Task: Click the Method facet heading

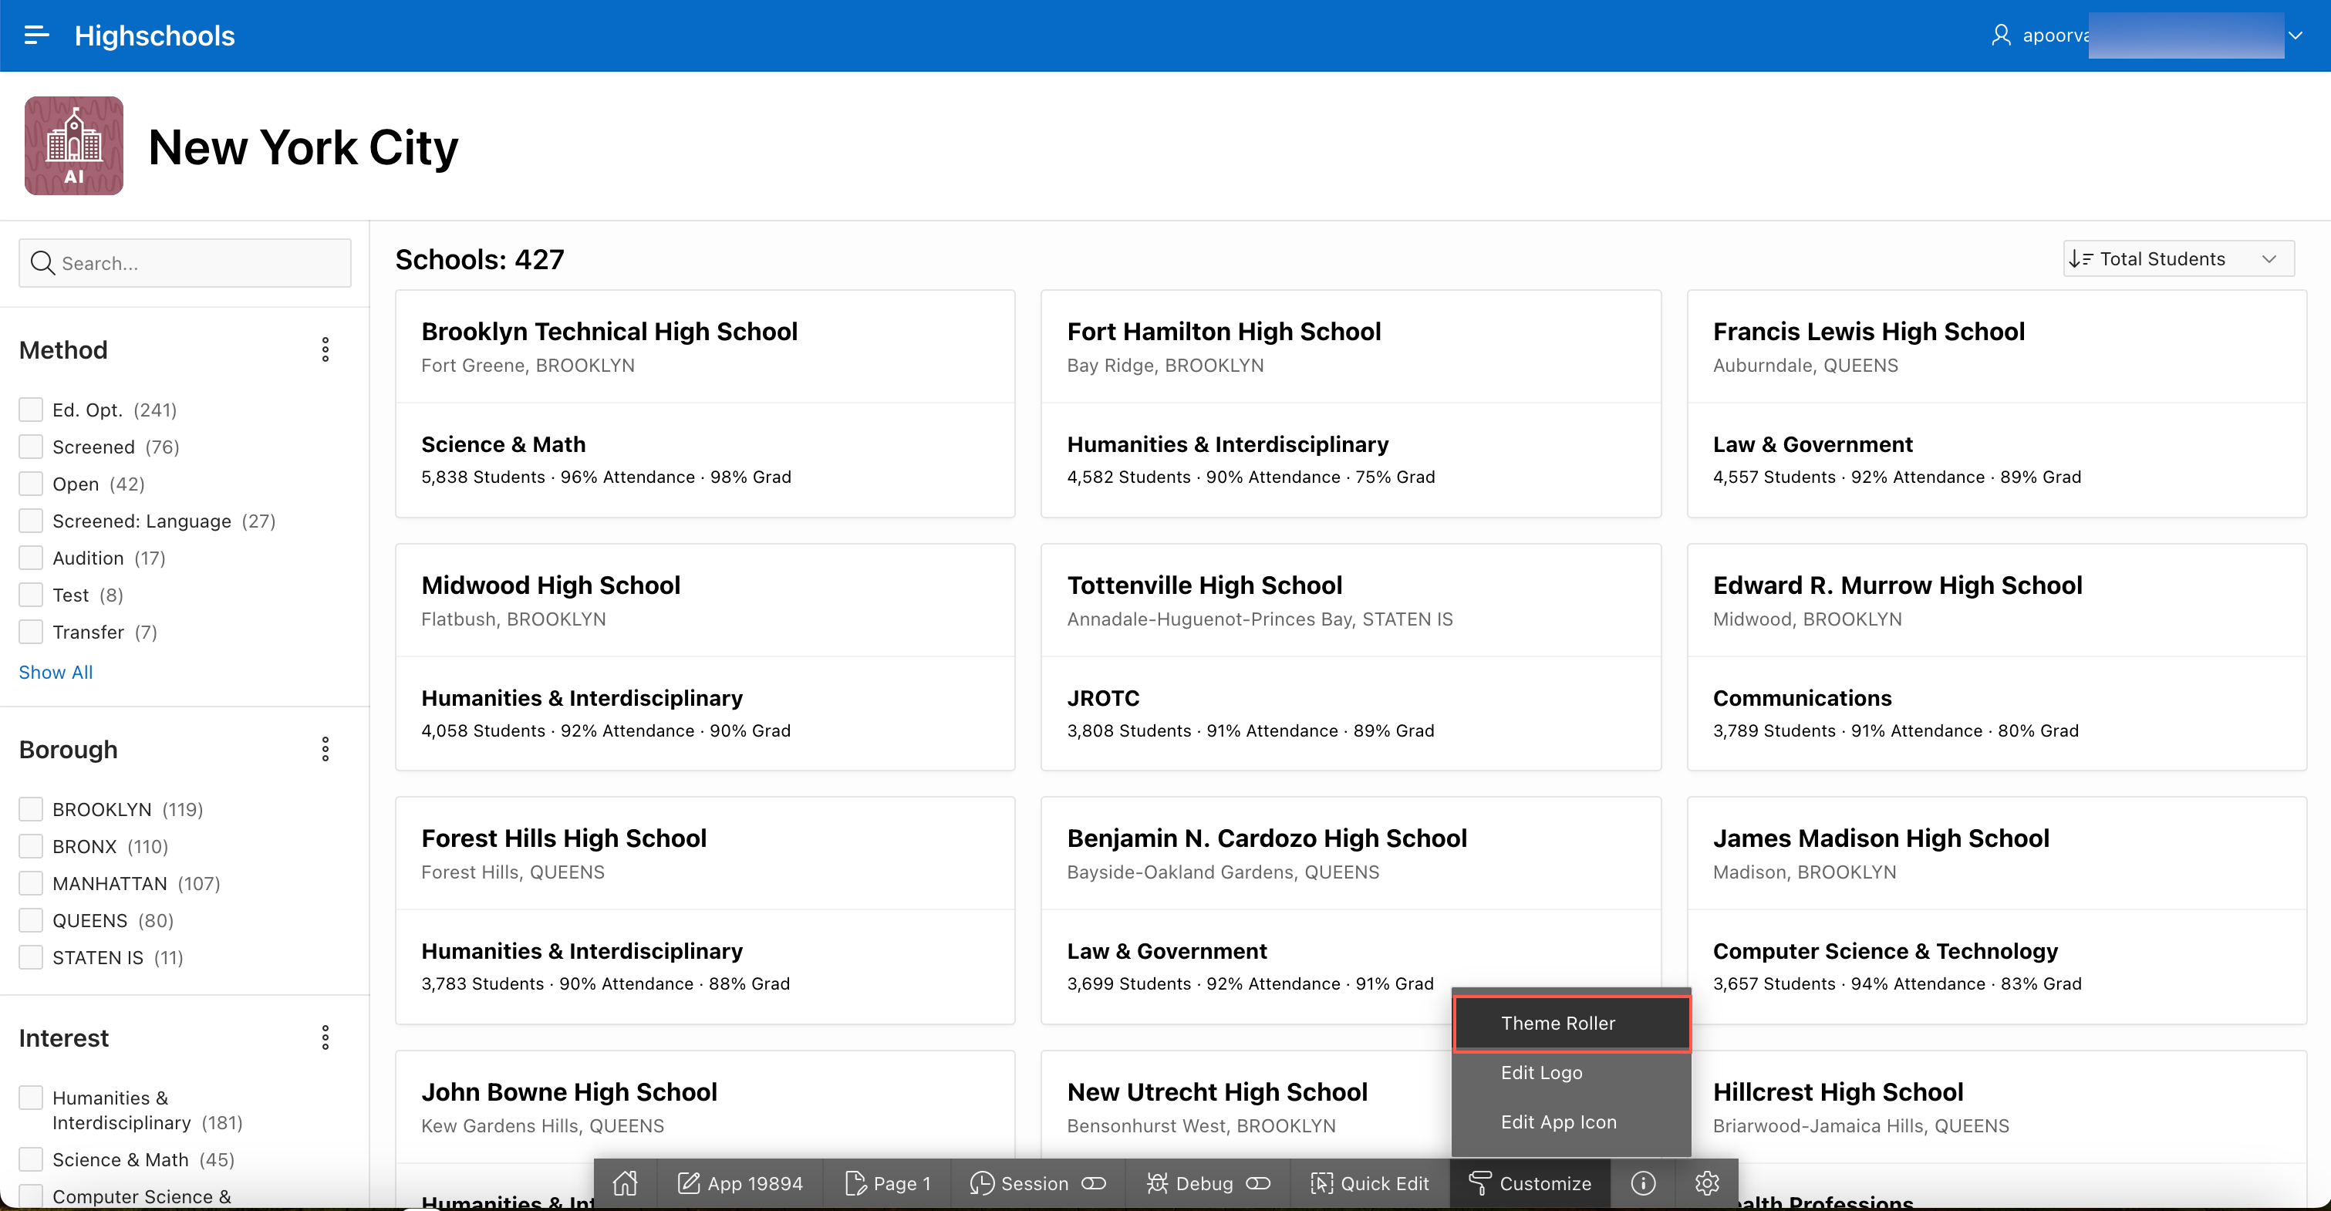Action: (x=63, y=349)
